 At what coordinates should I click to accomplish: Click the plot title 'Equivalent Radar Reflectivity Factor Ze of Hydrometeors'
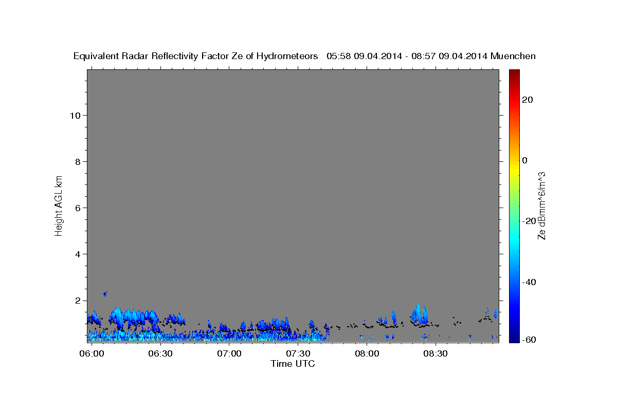pos(195,56)
